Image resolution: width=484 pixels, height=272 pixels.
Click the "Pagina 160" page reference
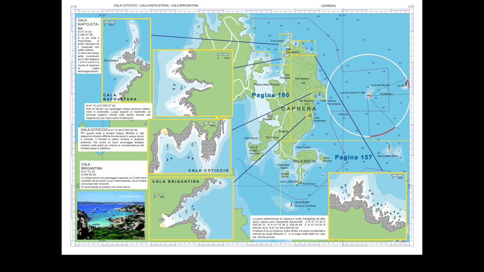(x=271, y=95)
